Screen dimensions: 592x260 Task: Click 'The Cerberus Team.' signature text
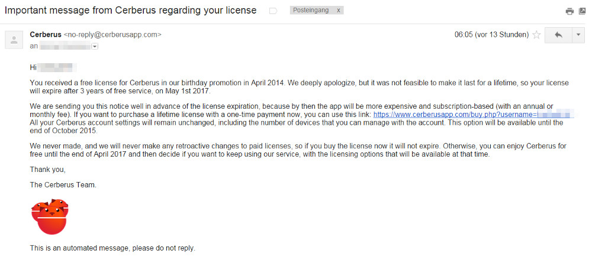point(63,186)
